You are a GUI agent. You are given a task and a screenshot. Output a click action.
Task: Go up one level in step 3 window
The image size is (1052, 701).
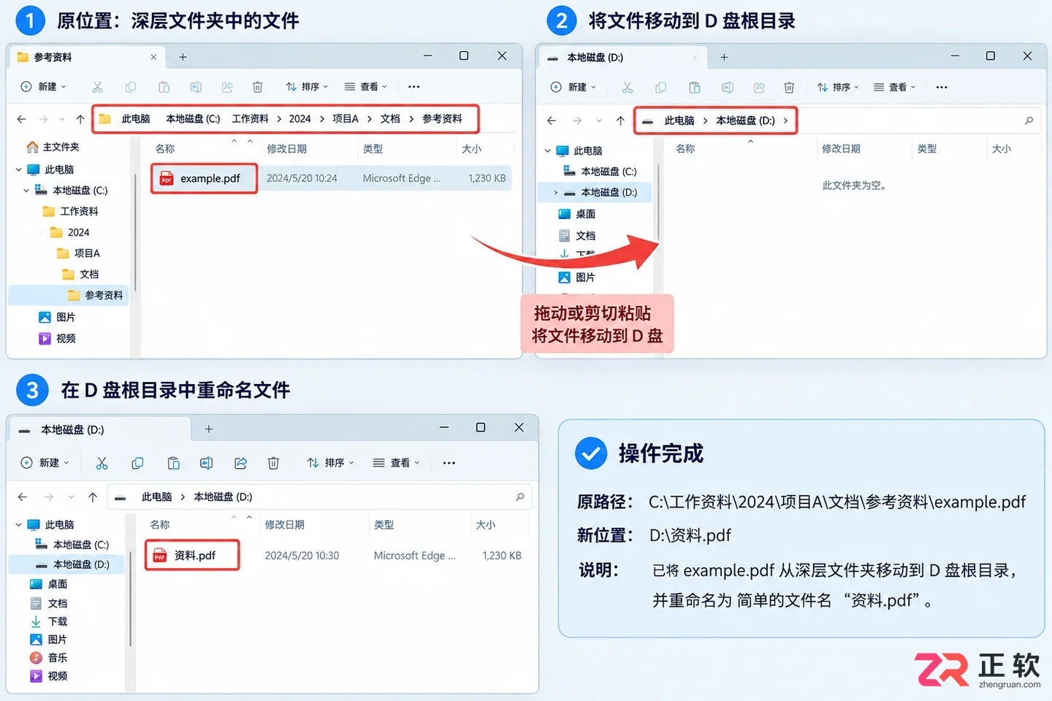point(93,497)
